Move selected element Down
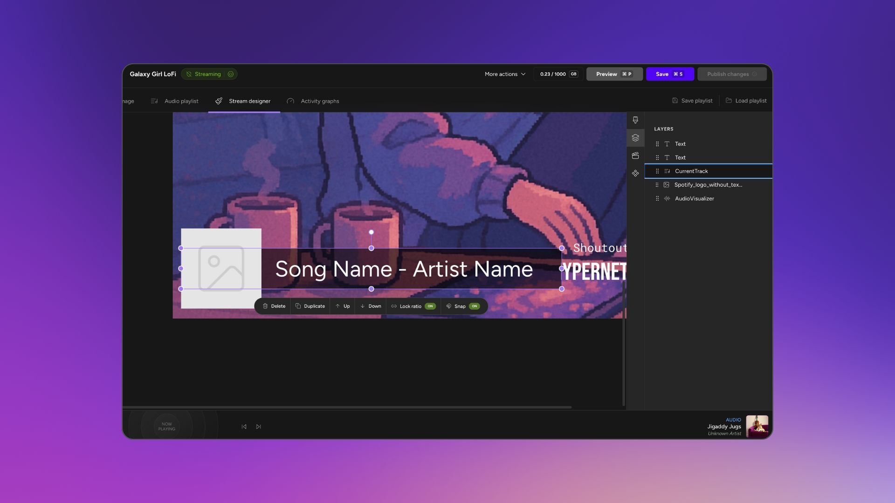This screenshot has height=503, width=895. [x=371, y=306]
